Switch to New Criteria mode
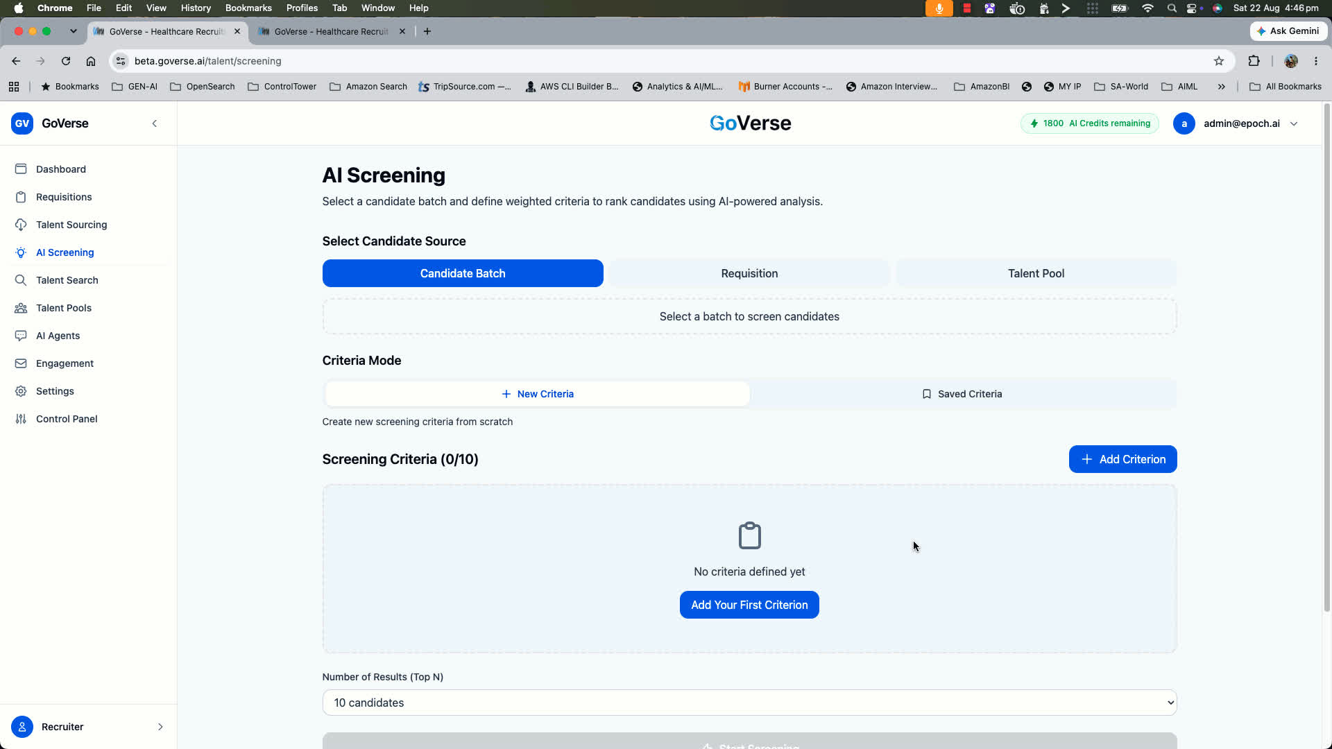The width and height of the screenshot is (1332, 749). pyautogui.click(x=538, y=394)
